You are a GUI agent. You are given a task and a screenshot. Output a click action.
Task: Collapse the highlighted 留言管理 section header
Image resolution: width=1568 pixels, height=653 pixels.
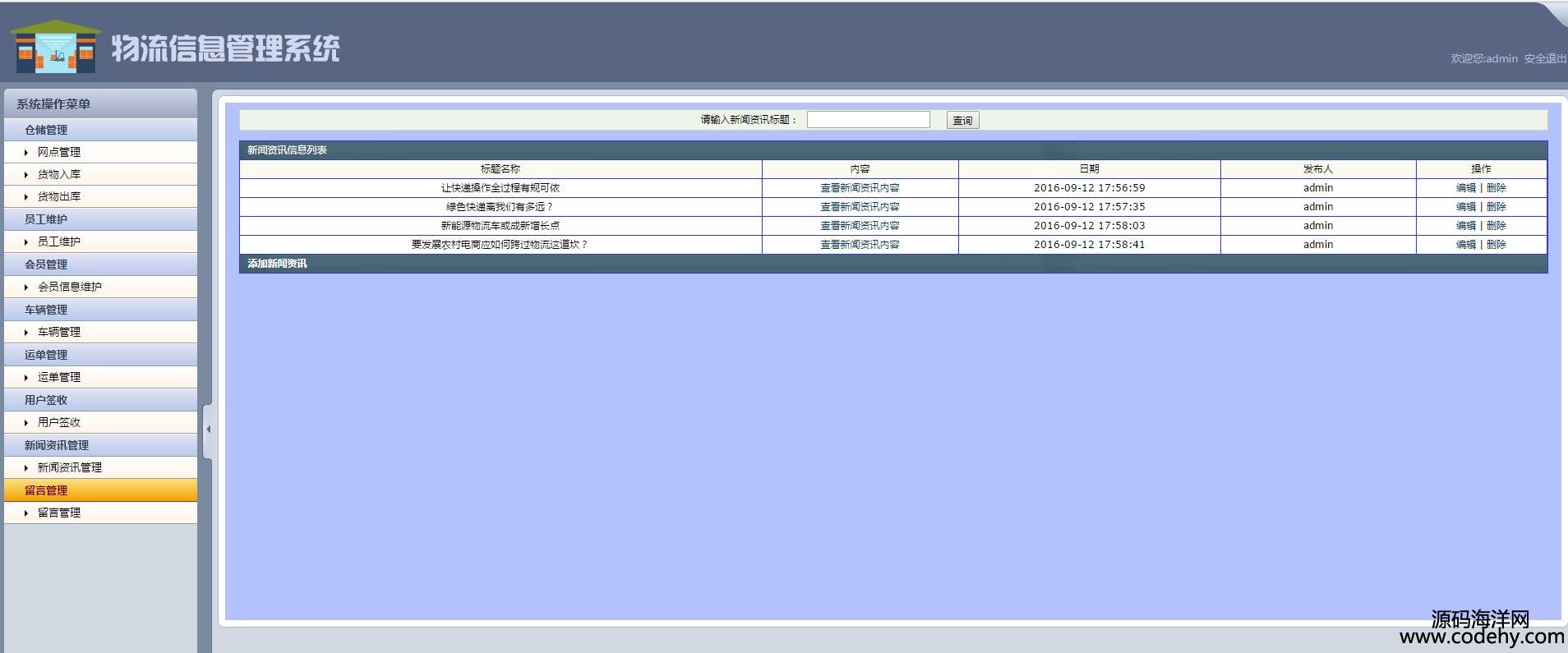point(46,490)
